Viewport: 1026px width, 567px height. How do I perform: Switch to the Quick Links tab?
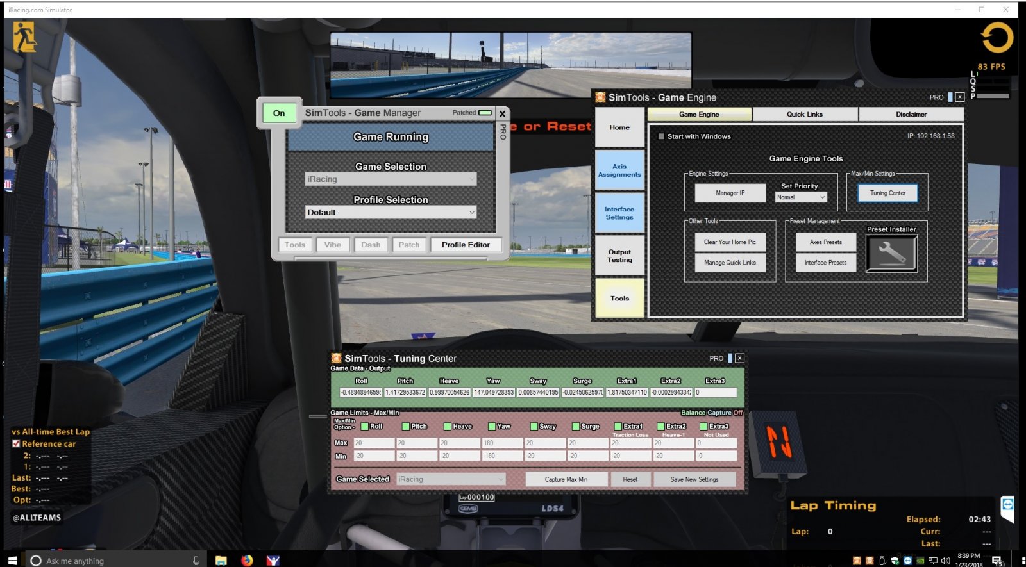[805, 114]
